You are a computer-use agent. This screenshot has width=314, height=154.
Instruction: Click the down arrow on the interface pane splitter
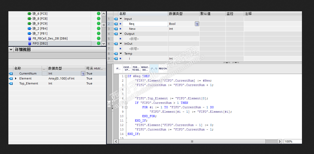(x=236, y=62)
